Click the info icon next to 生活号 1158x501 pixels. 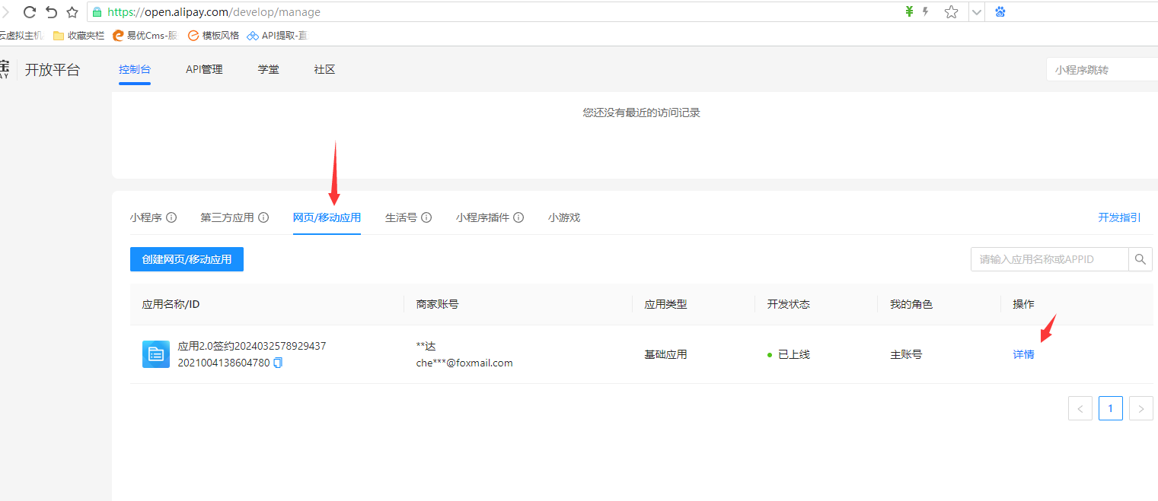pyautogui.click(x=426, y=217)
